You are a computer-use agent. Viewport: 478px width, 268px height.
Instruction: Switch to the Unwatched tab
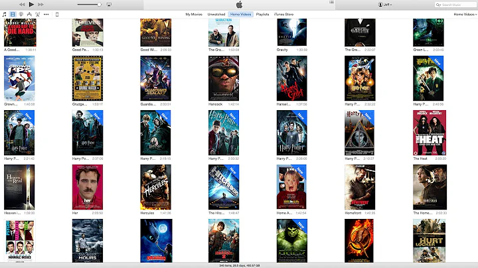point(216,15)
